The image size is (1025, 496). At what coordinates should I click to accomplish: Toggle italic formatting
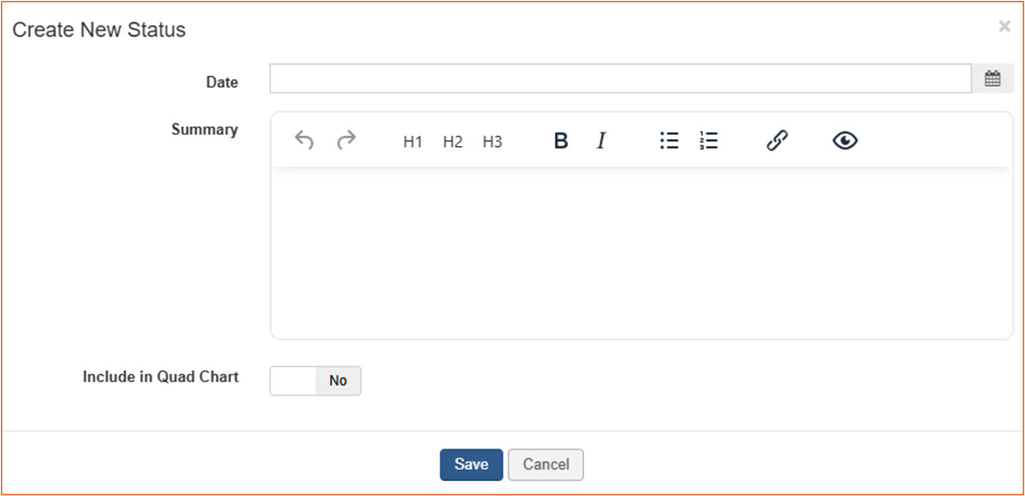(x=601, y=140)
